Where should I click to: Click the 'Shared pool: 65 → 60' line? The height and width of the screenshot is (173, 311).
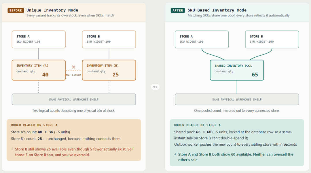233,135
